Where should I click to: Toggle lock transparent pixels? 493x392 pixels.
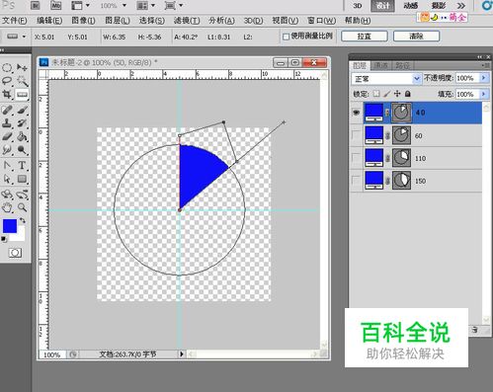coord(376,94)
